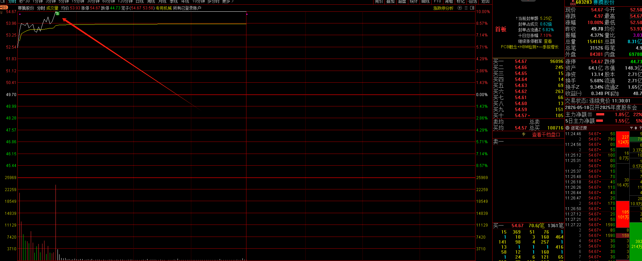Click the lightning bolt icon beside 查看千档盘口
The height and width of the screenshot is (261, 642).
524,135
